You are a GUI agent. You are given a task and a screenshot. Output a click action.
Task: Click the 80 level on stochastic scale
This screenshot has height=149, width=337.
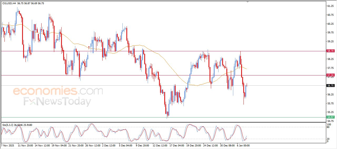coord(328,127)
